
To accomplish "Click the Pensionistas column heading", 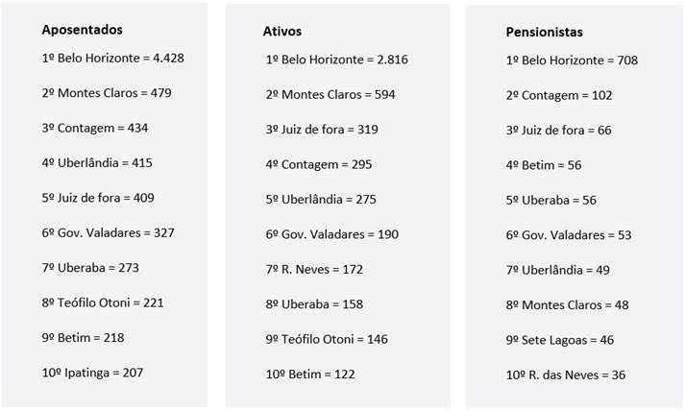I will [x=544, y=32].
